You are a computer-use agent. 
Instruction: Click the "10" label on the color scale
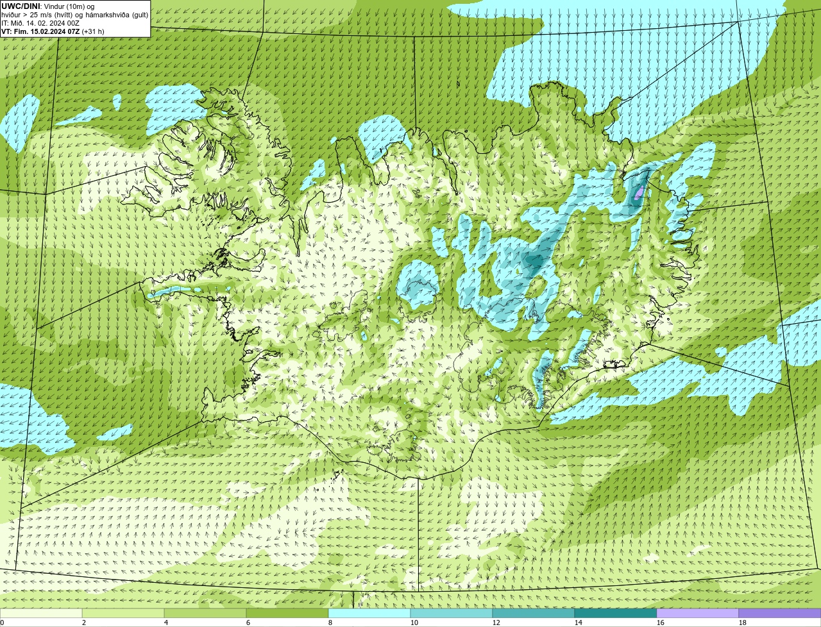[x=414, y=623]
